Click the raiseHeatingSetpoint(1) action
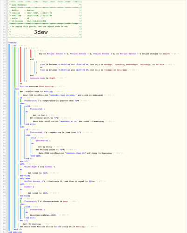This screenshot has height=233, width=187. 44,215
